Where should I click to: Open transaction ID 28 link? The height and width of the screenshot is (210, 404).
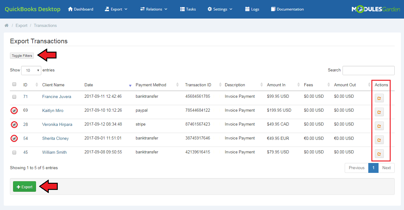point(25,124)
